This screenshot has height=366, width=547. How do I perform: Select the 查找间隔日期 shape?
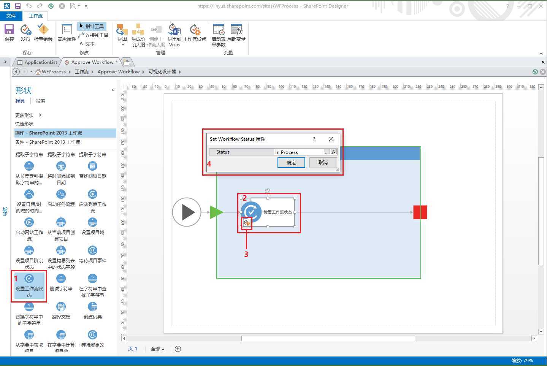point(92,170)
